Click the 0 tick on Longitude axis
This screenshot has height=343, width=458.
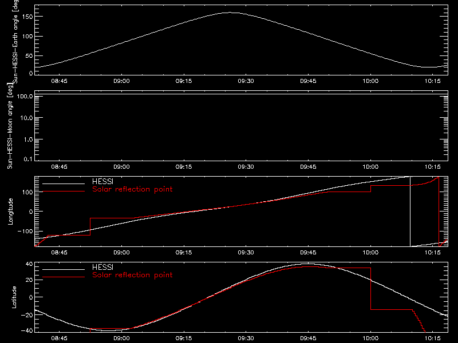pos(31,212)
